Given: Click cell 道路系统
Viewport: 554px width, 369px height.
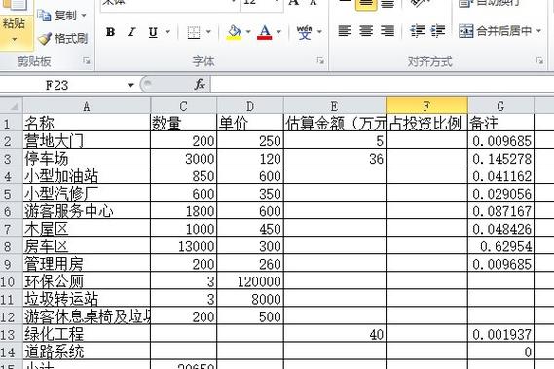Looking at the screenshot, I should point(87,351).
